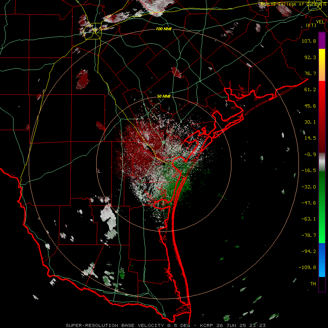Viewport: 328px width, 328px height.
Task: Click the 14.5 velocity scale value
Action: (310, 138)
